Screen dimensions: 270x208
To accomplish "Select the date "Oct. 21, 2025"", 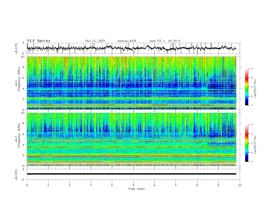I will click(95, 41).
